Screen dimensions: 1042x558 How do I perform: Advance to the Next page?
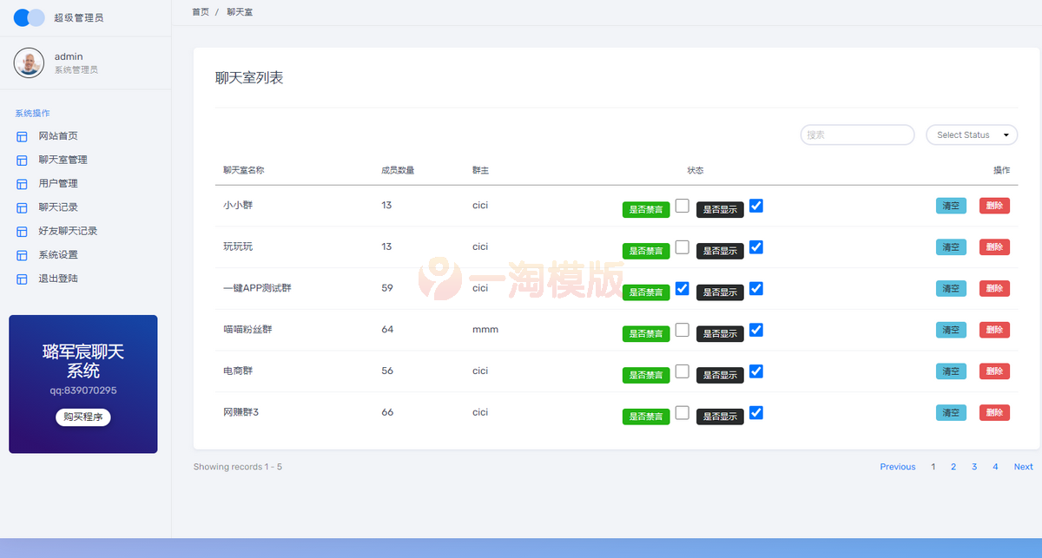click(x=1023, y=466)
